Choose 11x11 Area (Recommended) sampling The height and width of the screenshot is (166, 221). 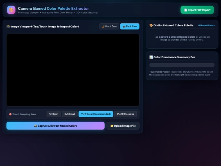click(96, 114)
